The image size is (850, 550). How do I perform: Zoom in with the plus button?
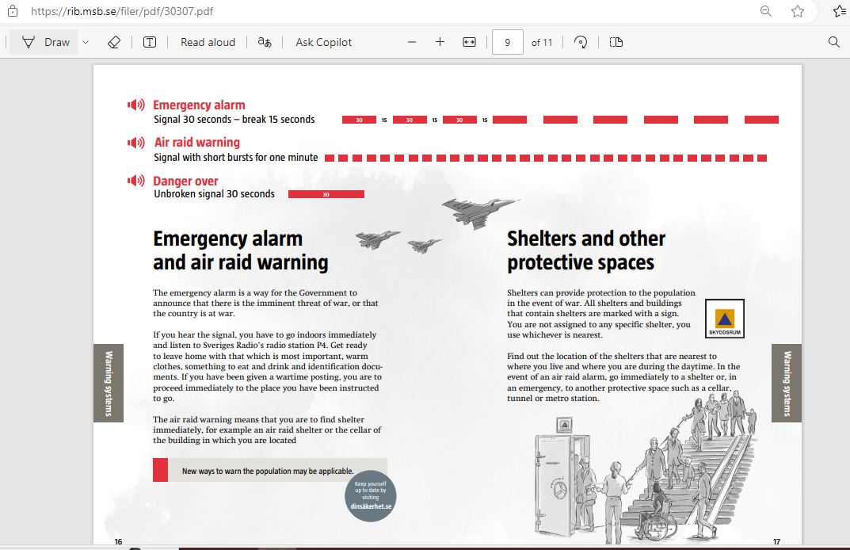click(440, 42)
